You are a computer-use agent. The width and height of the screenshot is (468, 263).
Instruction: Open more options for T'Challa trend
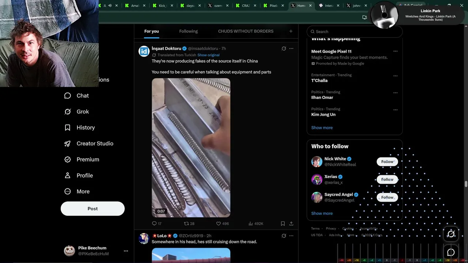point(395,76)
